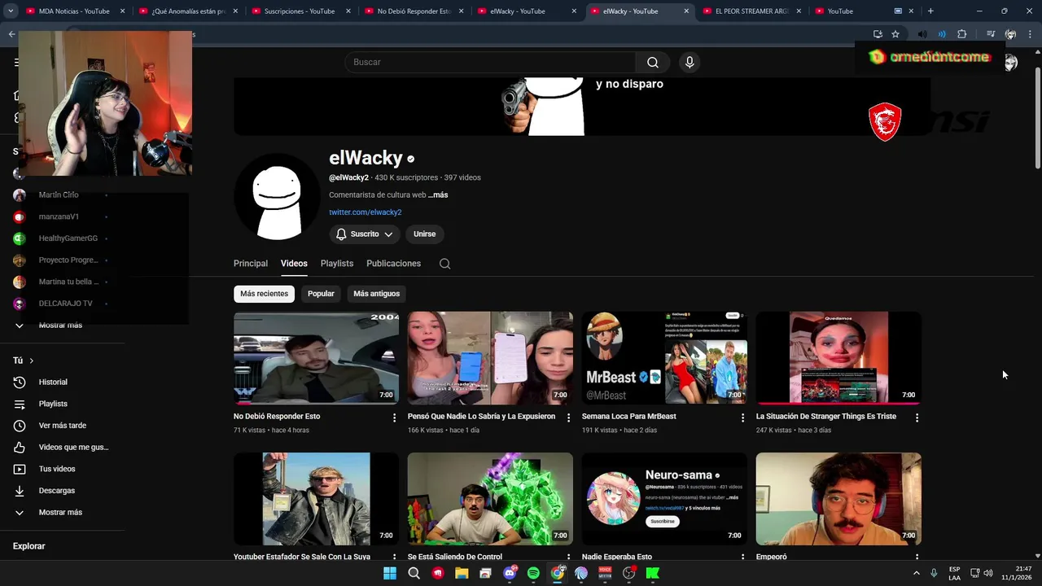Open the Kick app in taskbar
The height and width of the screenshot is (586, 1042).
tap(653, 573)
